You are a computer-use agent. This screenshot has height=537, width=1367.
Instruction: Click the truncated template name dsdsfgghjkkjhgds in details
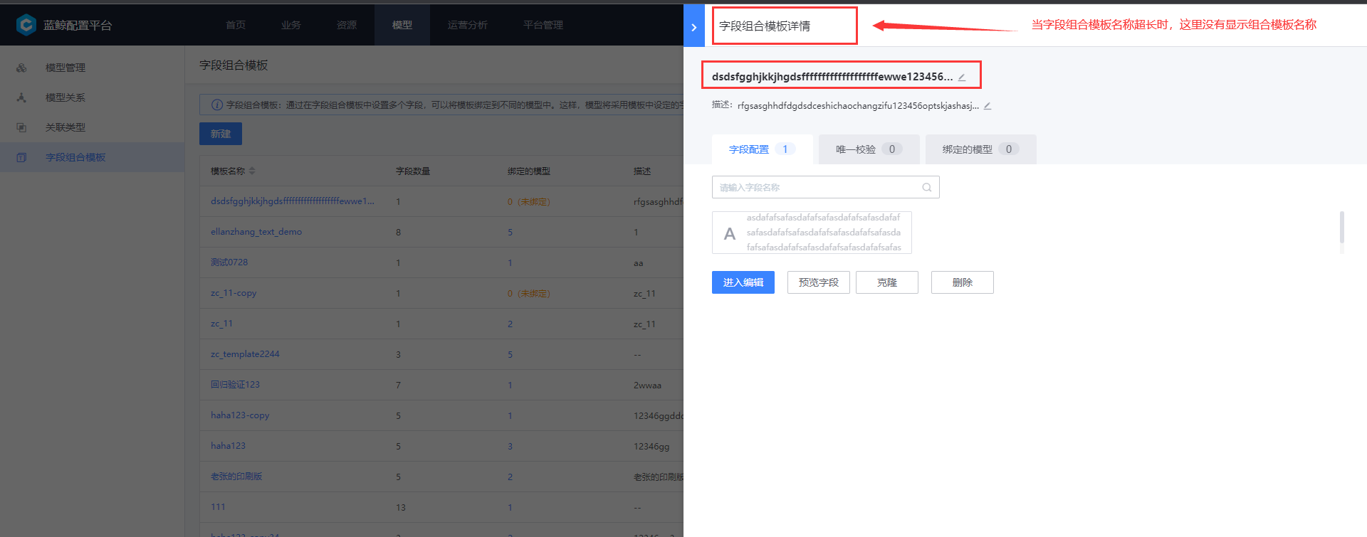832,77
